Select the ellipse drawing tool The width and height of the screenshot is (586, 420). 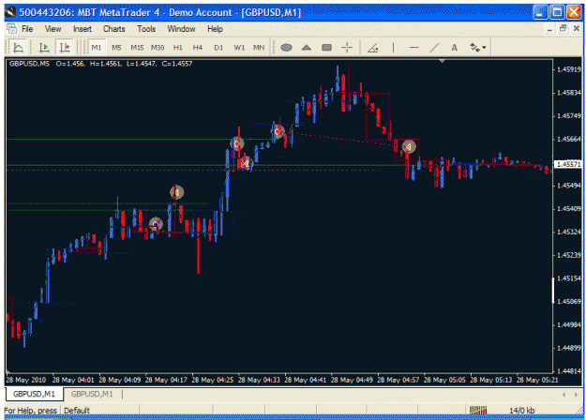coord(286,48)
